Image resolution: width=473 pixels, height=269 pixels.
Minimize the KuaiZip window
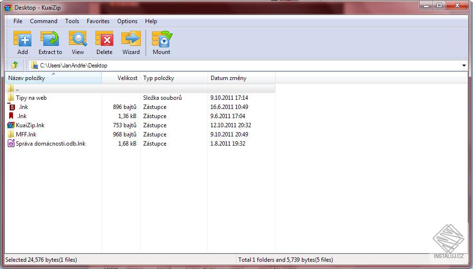coord(427,6)
